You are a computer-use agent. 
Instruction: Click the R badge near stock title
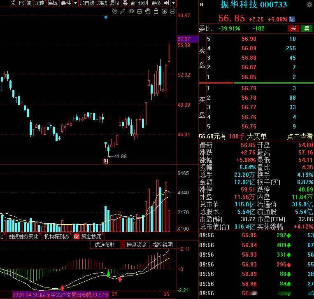point(202,5)
